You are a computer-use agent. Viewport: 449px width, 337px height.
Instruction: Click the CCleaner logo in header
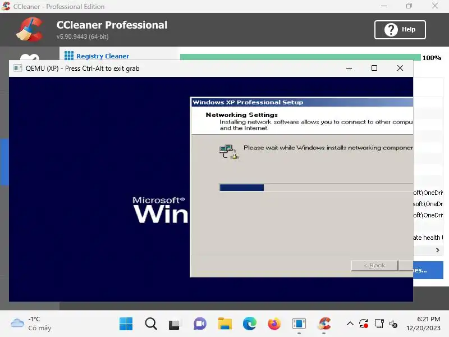30,29
